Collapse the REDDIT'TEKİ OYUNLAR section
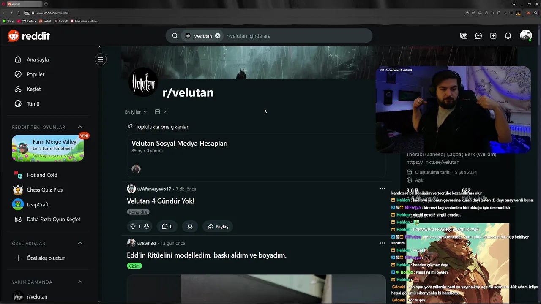The image size is (541, 304). tap(80, 127)
